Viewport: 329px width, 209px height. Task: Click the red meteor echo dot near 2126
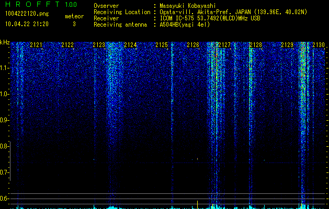tap(197, 159)
